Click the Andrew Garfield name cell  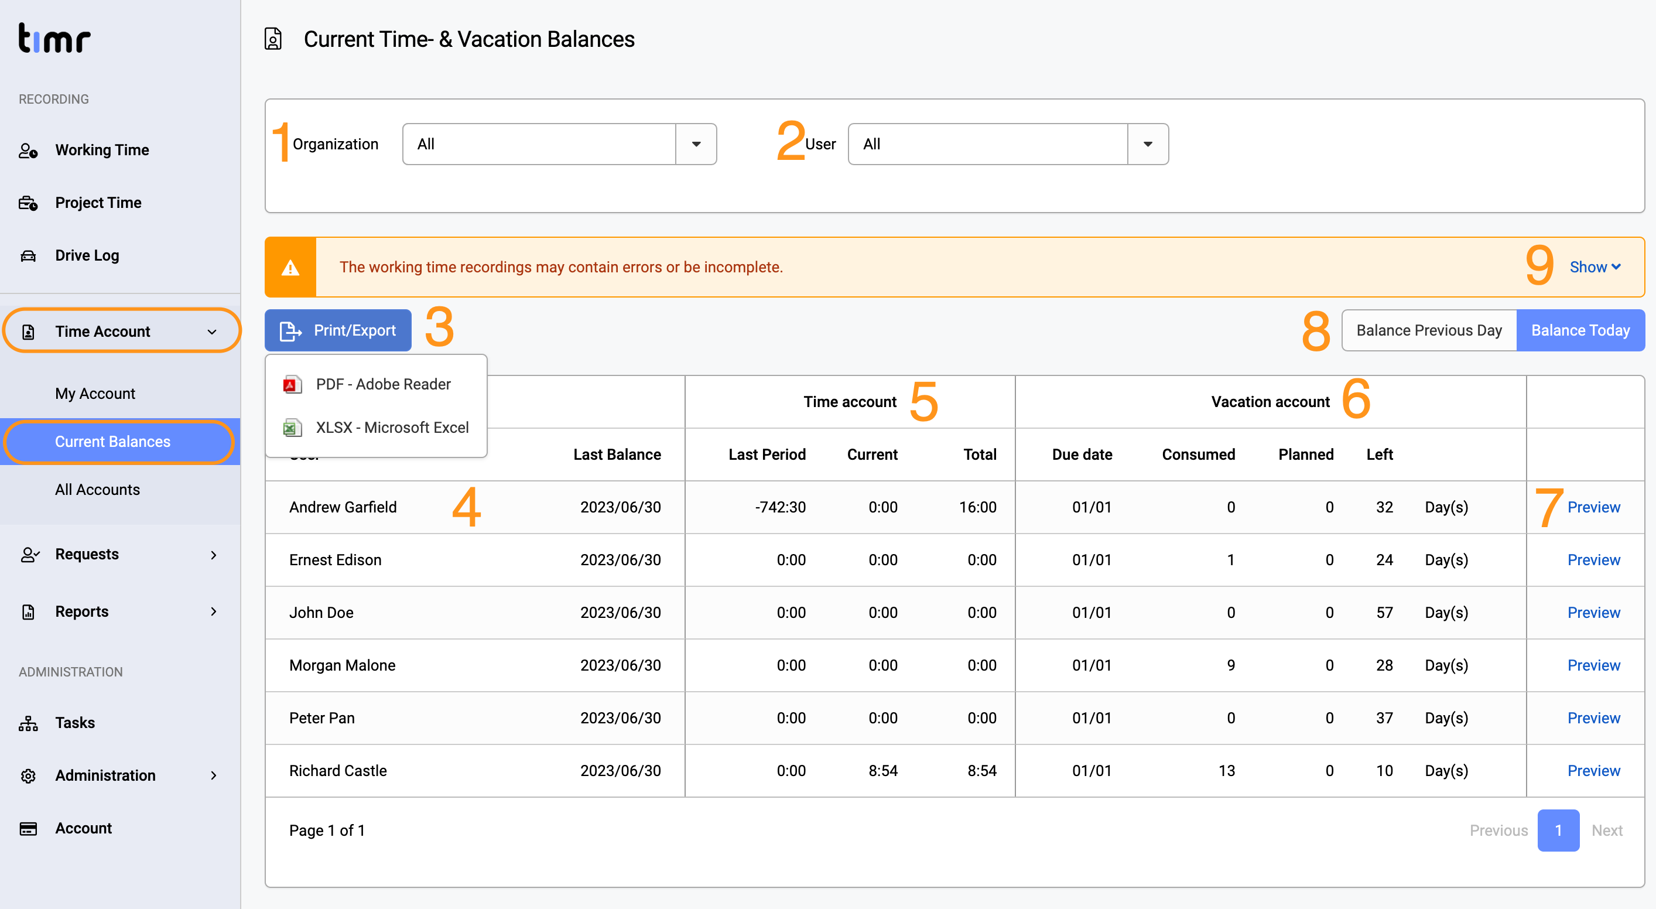pyautogui.click(x=343, y=508)
